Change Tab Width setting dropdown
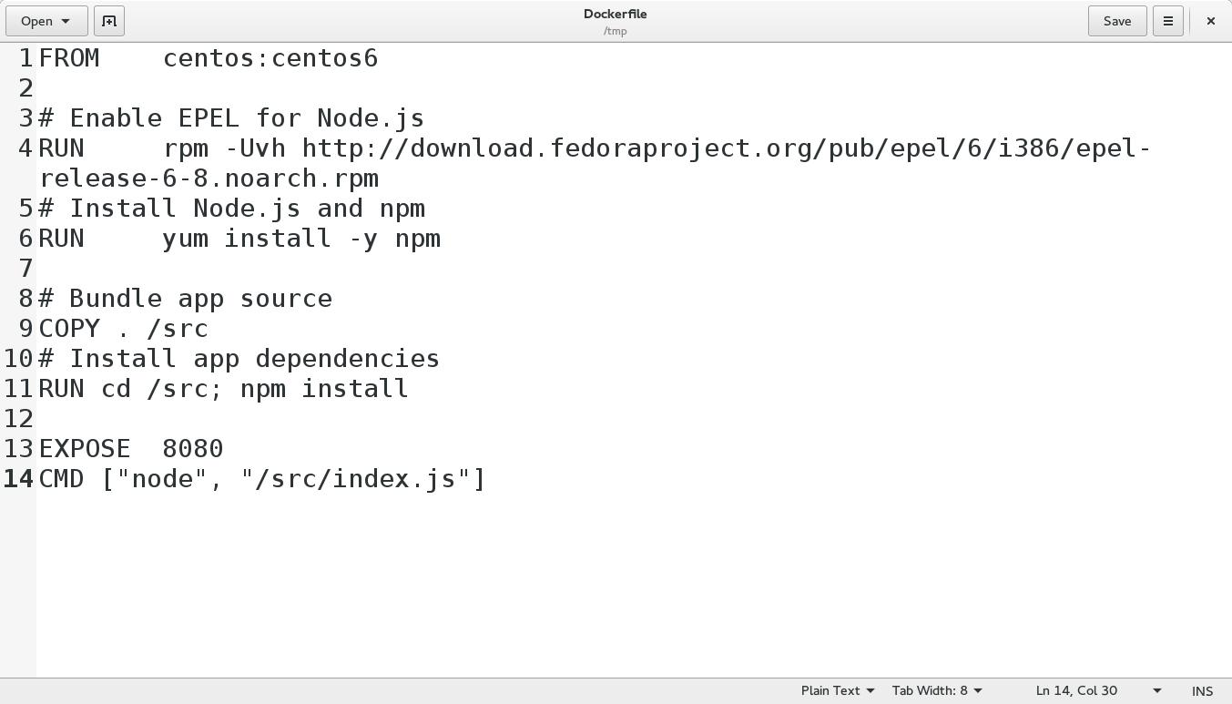The image size is (1232, 704). 937,690
